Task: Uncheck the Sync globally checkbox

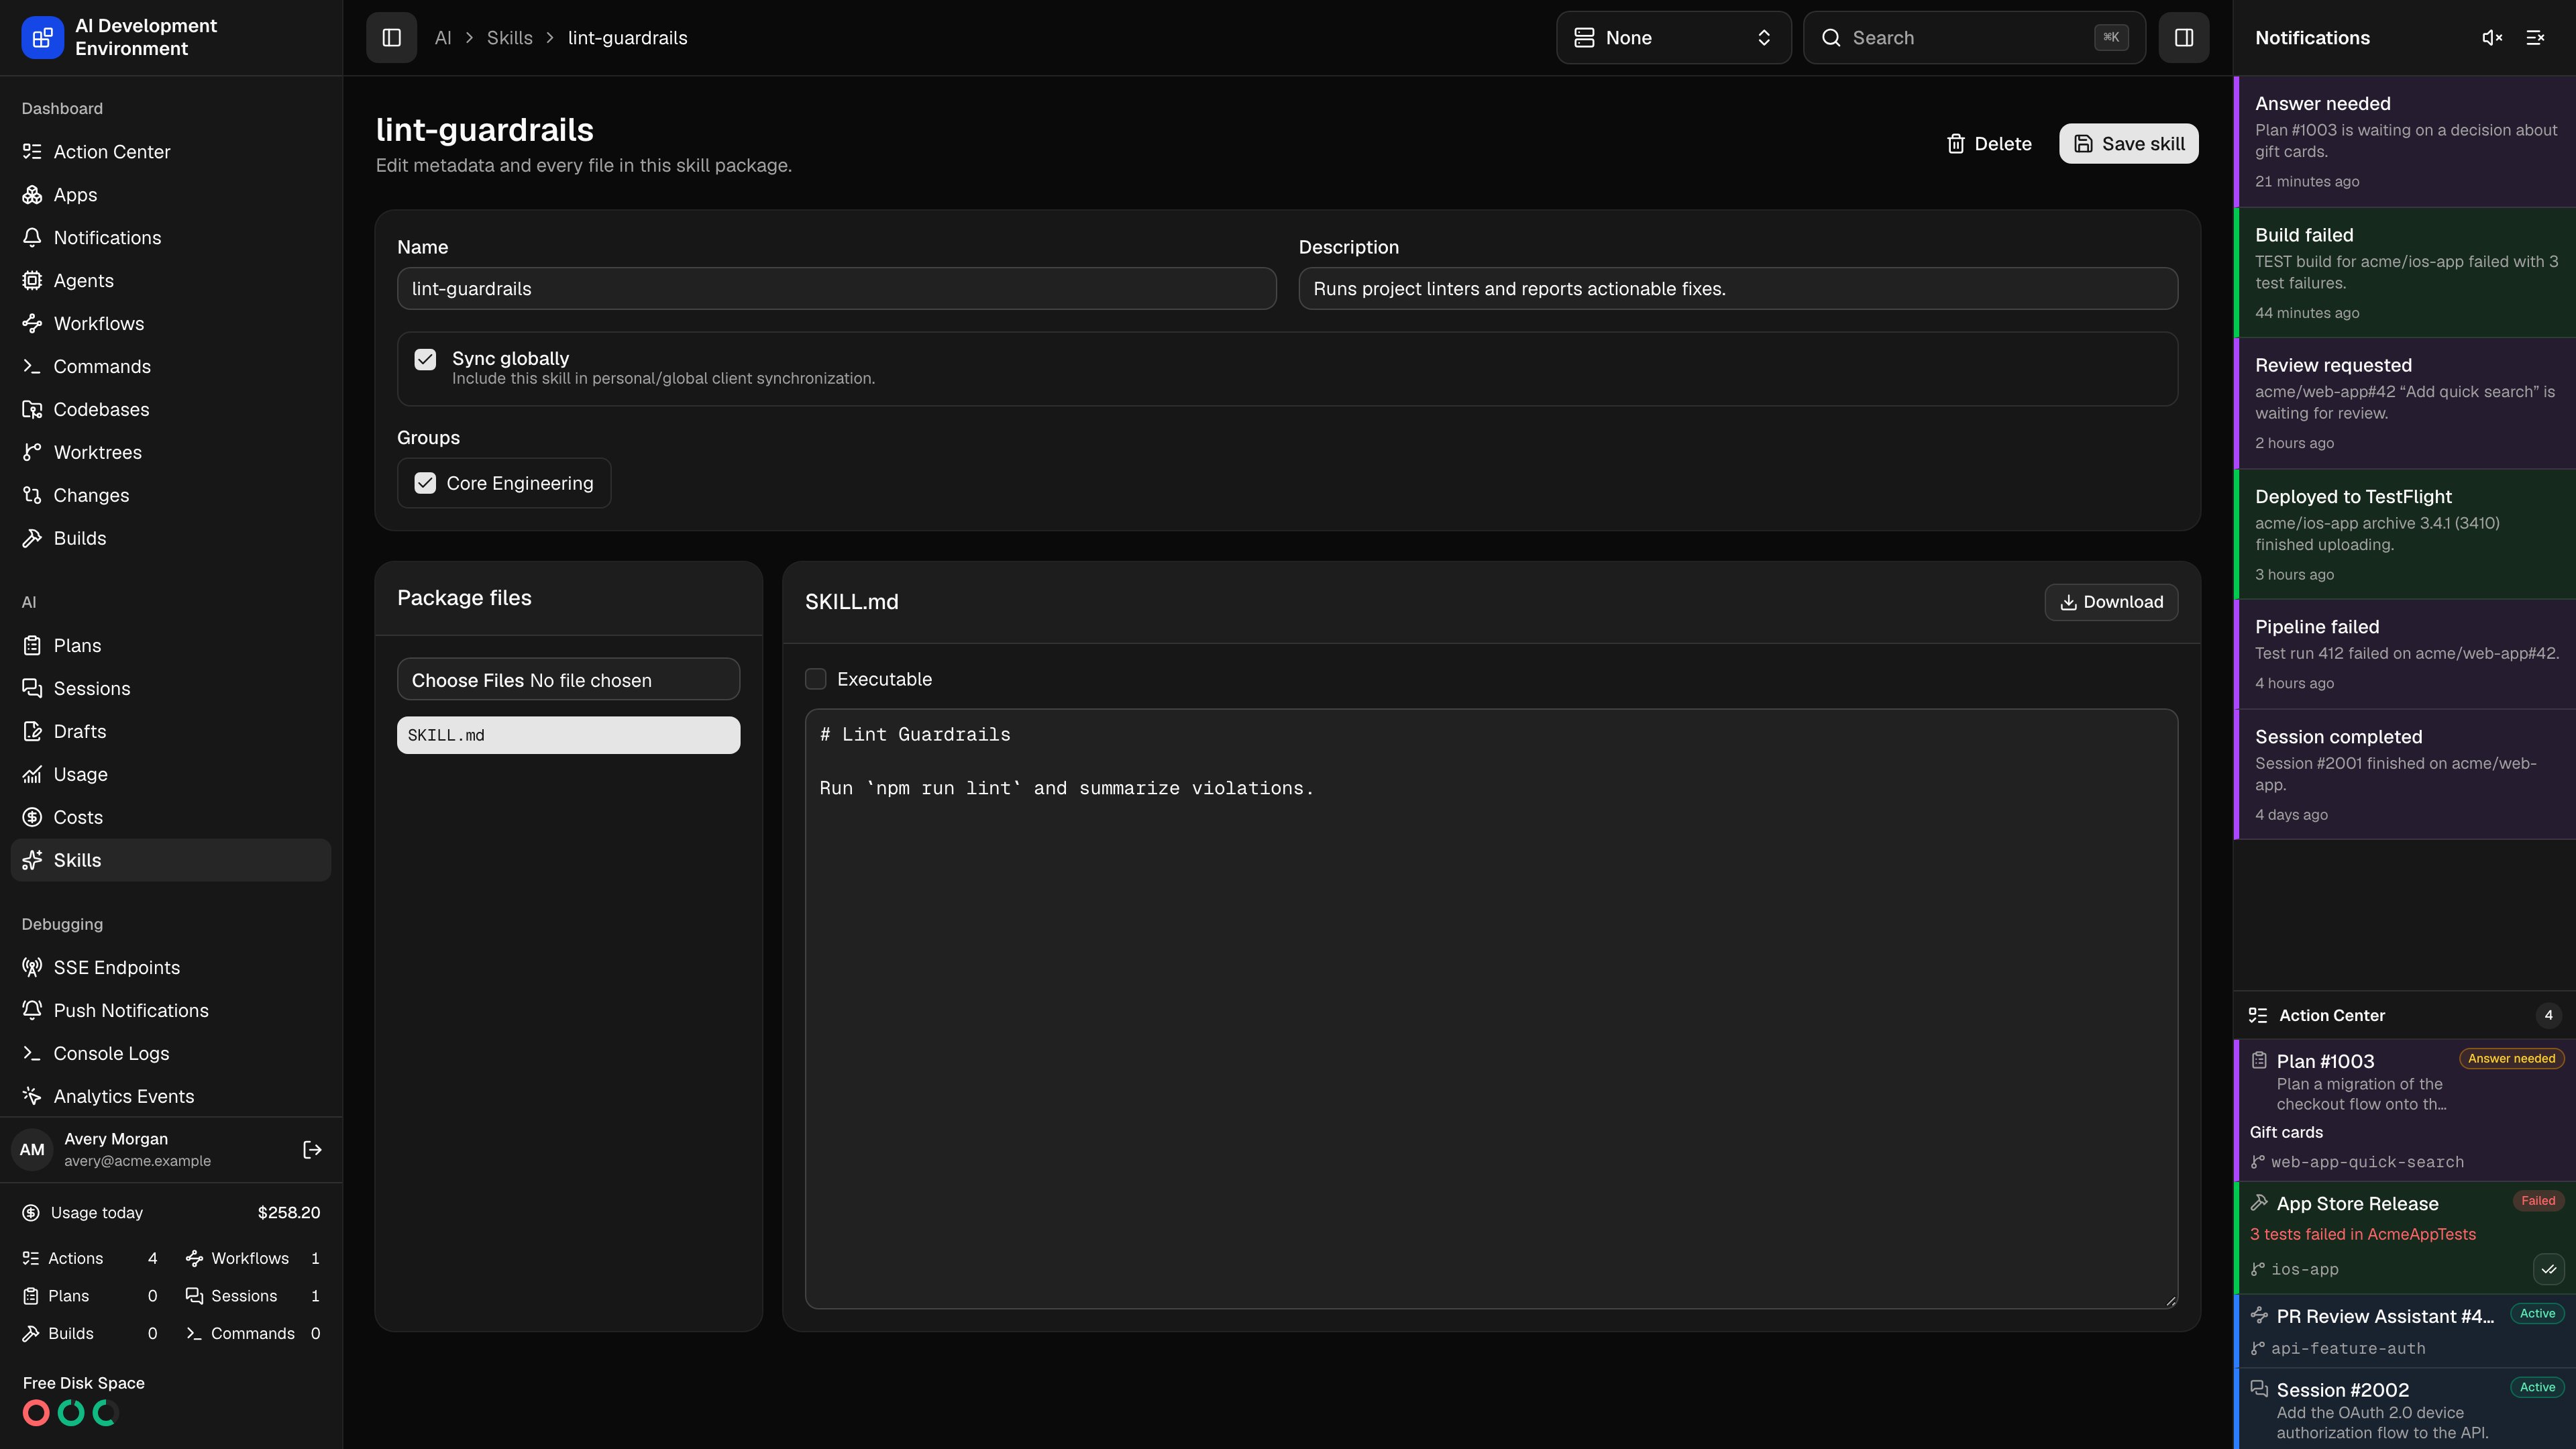Action: (425, 360)
